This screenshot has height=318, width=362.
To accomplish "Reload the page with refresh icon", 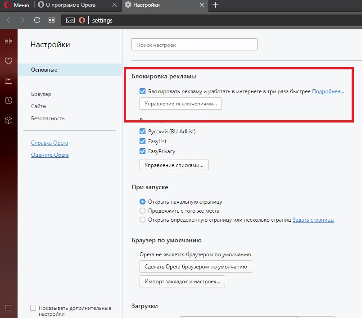I will 37,20.
